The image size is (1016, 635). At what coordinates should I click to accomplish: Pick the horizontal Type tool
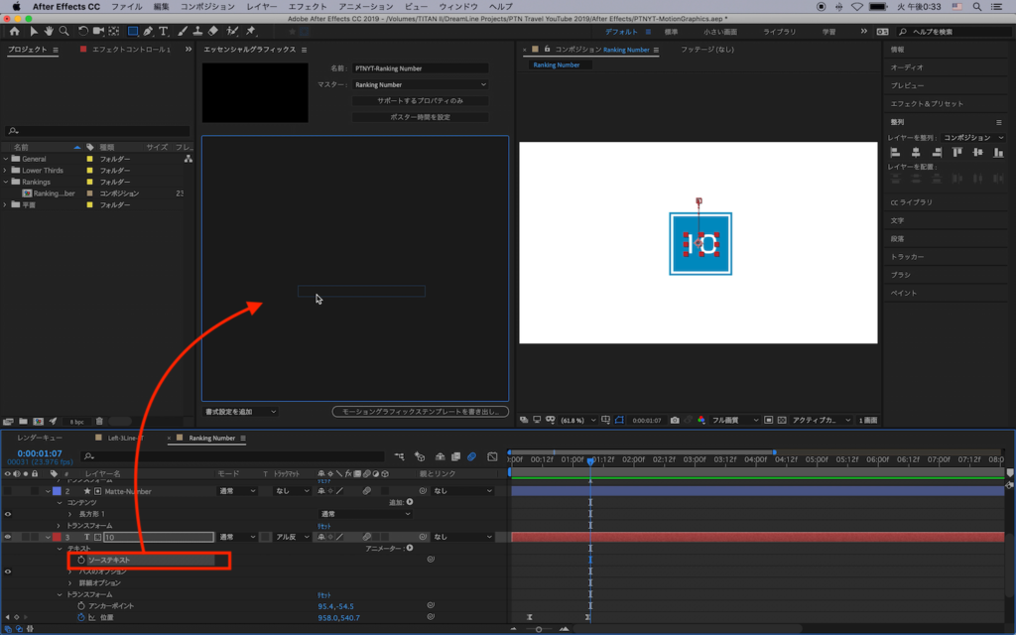click(x=164, y=31)
